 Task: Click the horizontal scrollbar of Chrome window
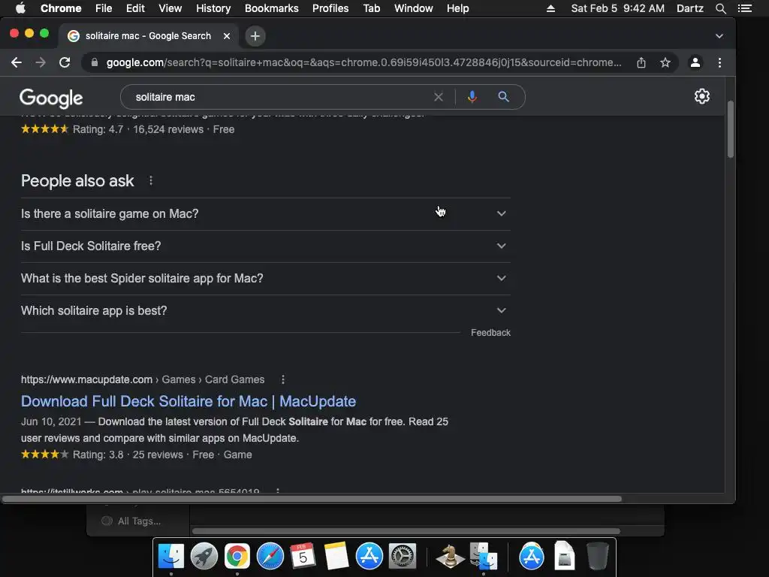pos(312,499)
